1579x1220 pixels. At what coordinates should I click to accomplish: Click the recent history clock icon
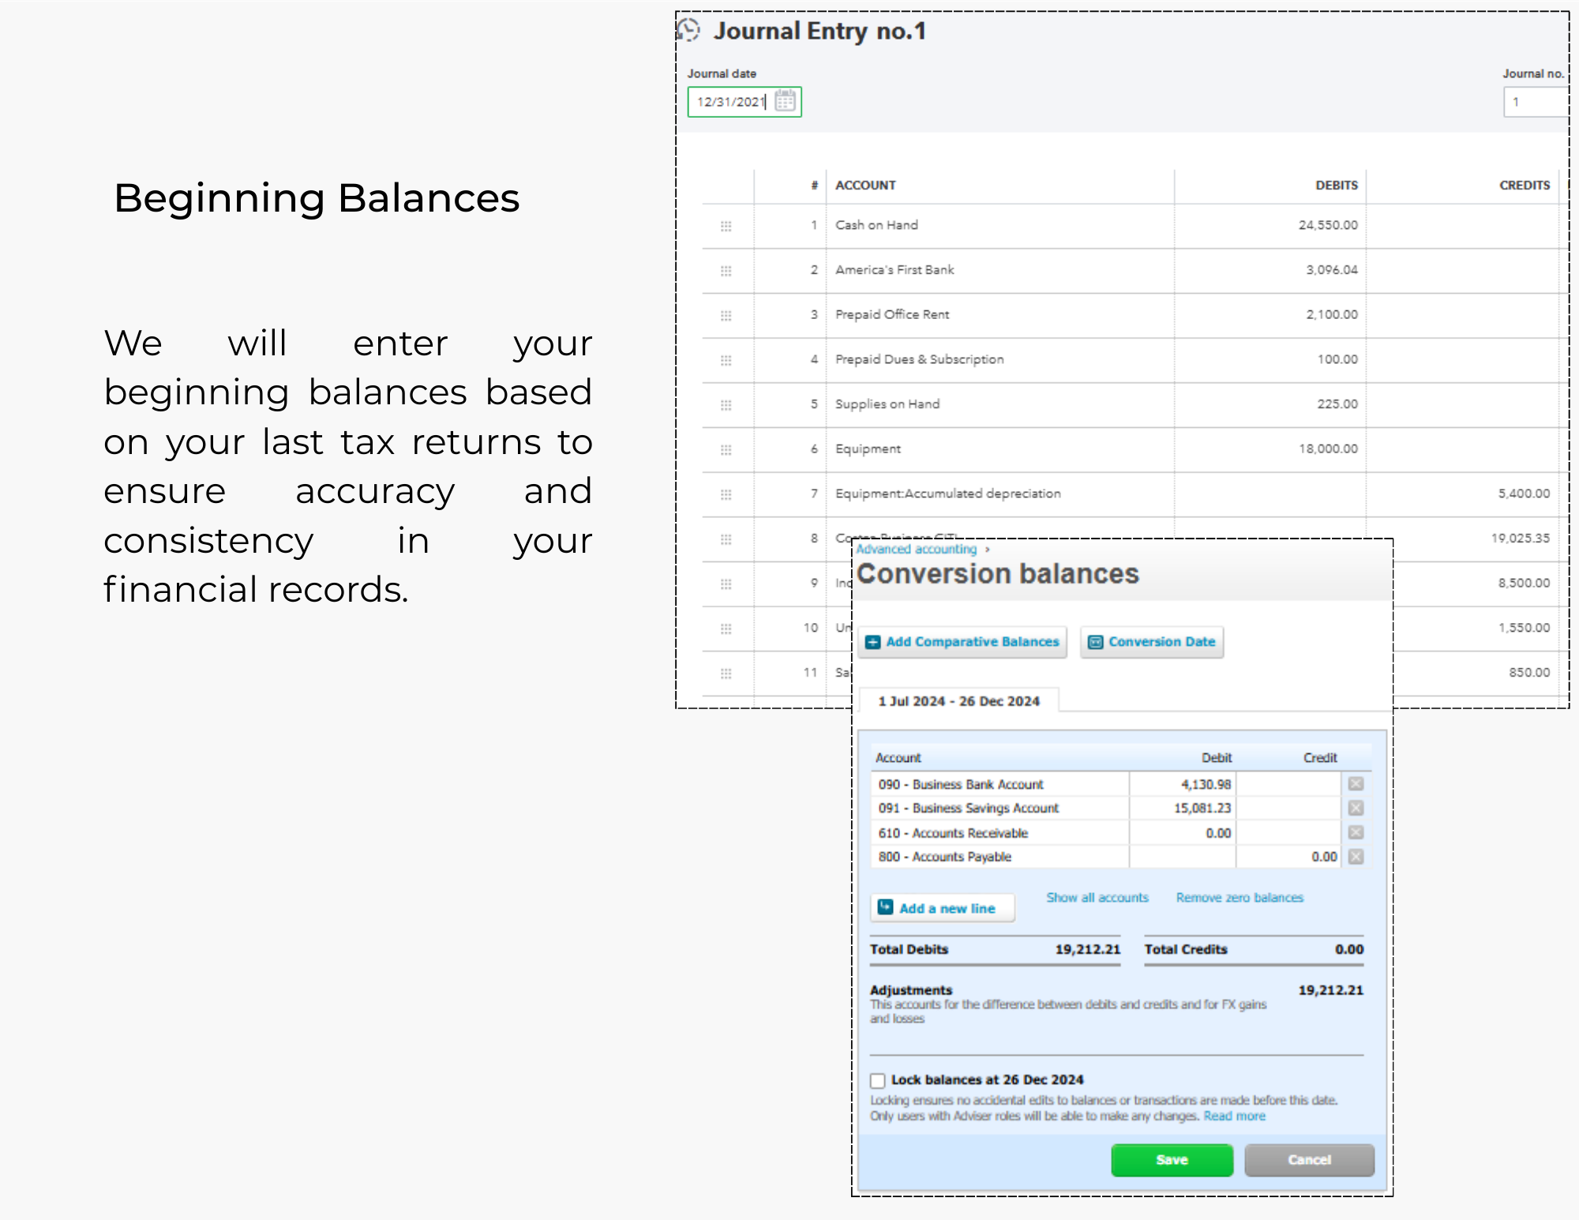pos(689,30)
